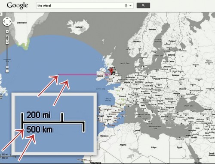This screenshot has height=164, width=215.
Task: Collapse side panel with top-left arrow
Action: (x=1, y=14)
